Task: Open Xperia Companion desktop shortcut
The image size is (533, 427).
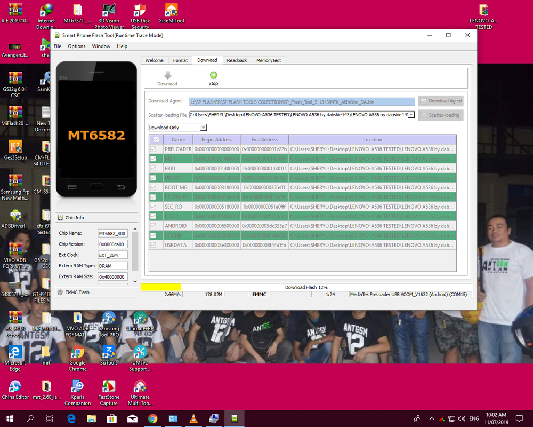Action: click(77, 393)
